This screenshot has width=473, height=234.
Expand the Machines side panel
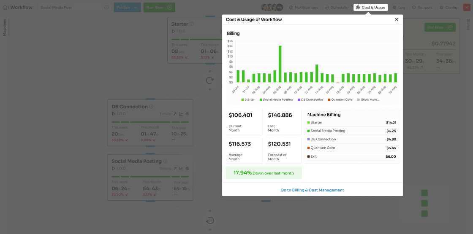pyautogui.click(x=5, y=27)
